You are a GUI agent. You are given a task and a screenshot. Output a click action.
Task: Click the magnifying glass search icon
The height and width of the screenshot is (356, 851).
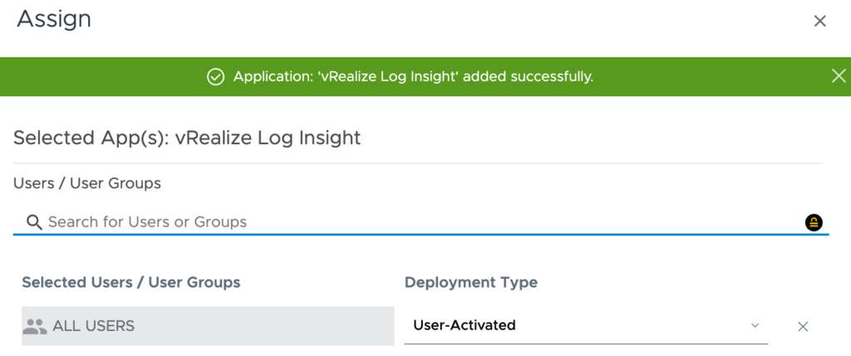tap(34, 222)
